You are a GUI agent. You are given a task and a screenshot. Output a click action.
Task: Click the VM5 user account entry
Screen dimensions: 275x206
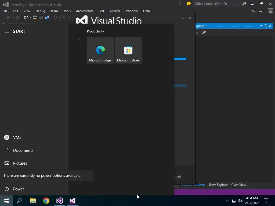[x=34, y=137]
